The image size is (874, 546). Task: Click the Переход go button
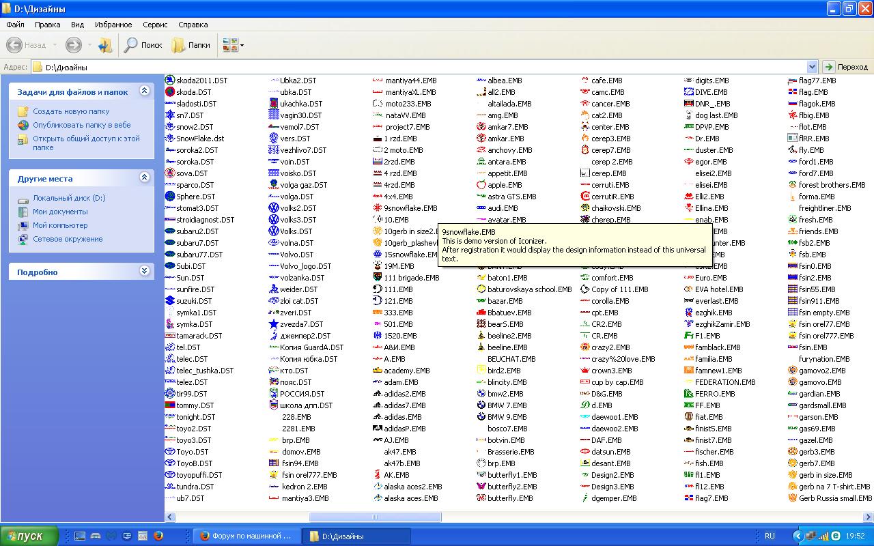(846, 67)
